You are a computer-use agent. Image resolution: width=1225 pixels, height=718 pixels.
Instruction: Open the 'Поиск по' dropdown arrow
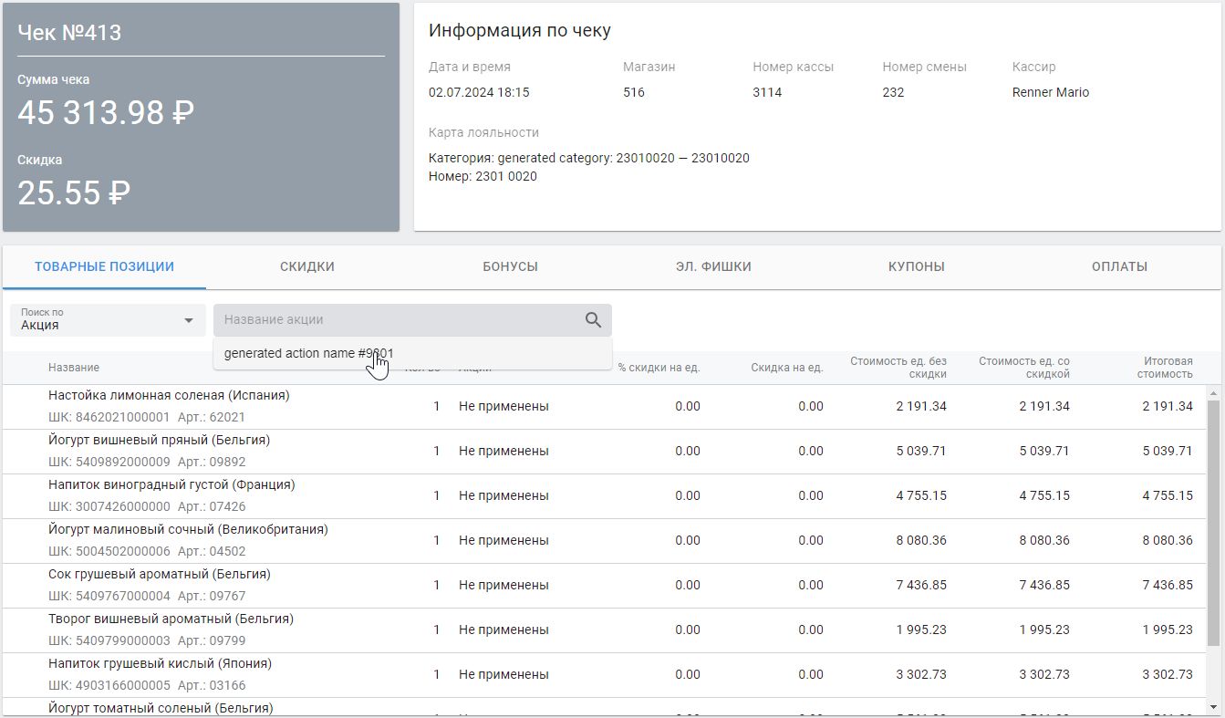pyautogui.click(x=189, y=320)
